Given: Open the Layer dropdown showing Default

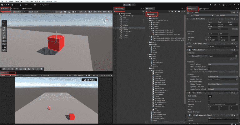Looking at the screenshot, I should point(229,15).
